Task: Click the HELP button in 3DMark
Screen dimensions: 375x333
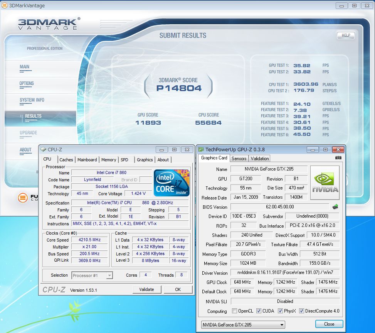Action: pyautogui.click(x=346, y=35)
